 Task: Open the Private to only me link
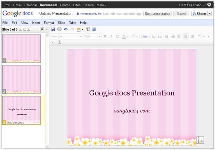[91, 14]
